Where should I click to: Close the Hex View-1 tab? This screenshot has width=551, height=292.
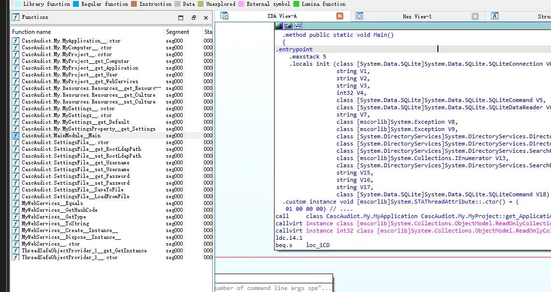point(475,16)
